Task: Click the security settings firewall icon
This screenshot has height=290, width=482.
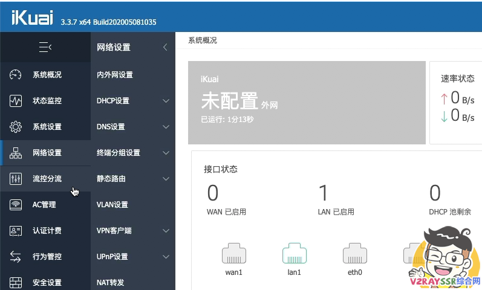Action: click(16, 282)
